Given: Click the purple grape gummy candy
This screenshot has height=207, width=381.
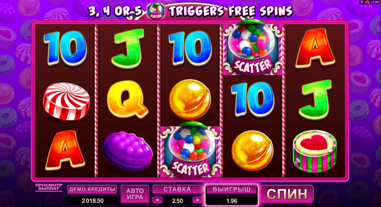Looking at the screenshot, I should point(128,151).
